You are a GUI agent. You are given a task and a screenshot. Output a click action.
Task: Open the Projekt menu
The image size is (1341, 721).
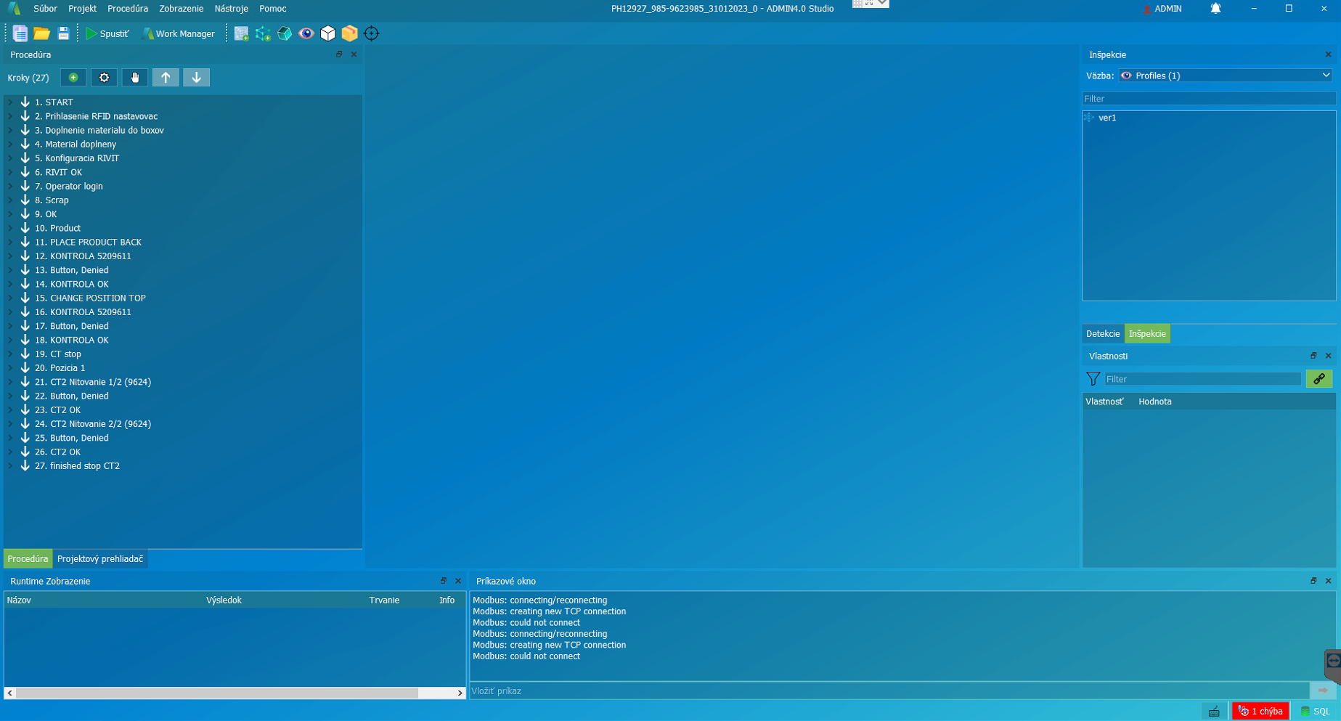[x=82, y=9]
